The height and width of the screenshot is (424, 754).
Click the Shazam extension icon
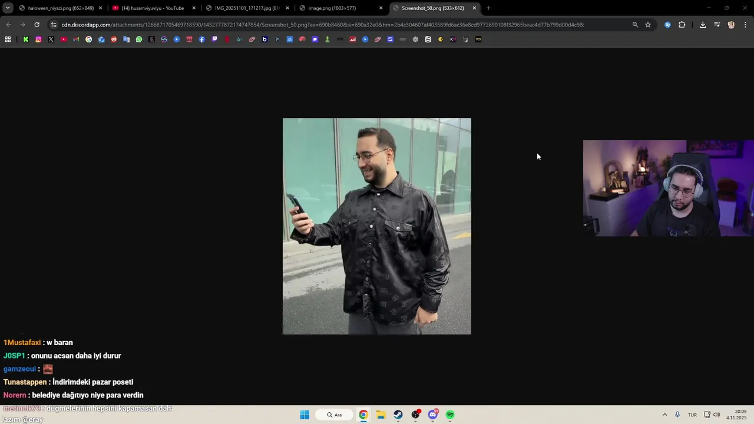click(667, 25)
